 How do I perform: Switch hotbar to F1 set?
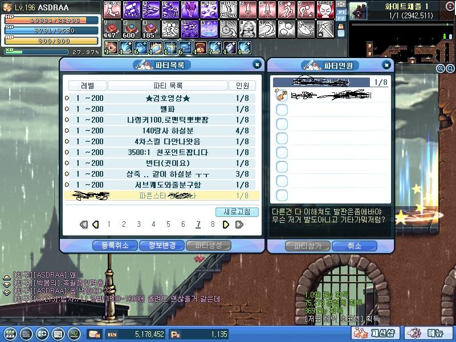point(341,12)
